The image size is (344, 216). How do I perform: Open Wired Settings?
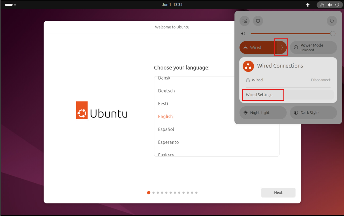tap(288, 95)
